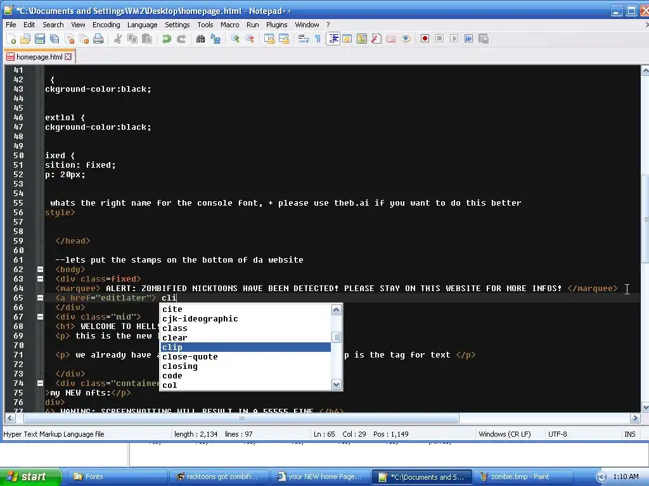Open the Language menu
649x486 pixels.
point(142,25)
